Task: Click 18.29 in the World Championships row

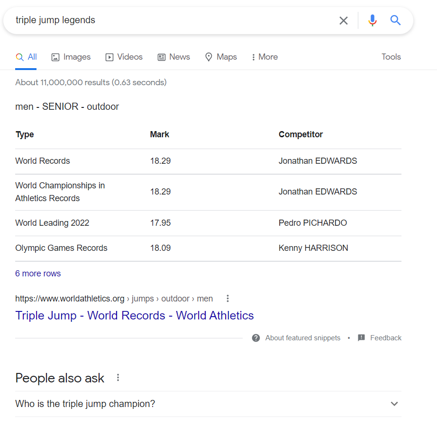Action: (x=161, y=192)
